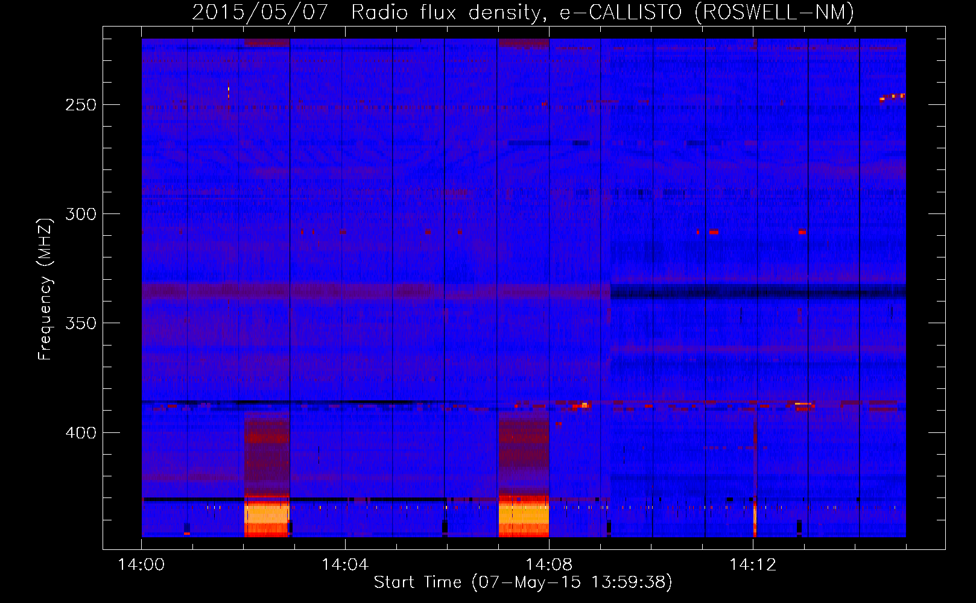Click the 14:08 time tick label
The height and width of the screenshot is (603, 976).
click(549, 565)
